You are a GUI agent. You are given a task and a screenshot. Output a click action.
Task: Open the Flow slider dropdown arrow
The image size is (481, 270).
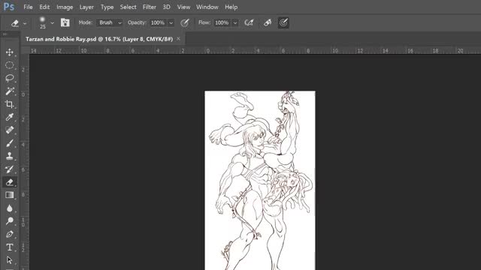click(x=235, y=23)
